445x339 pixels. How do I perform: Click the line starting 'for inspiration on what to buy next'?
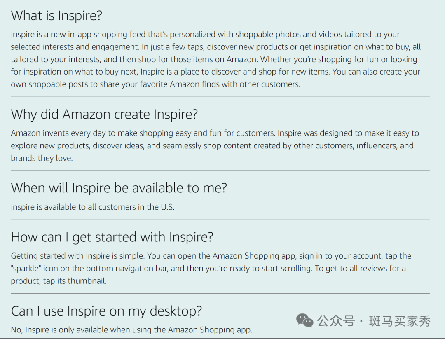(215, 72)
